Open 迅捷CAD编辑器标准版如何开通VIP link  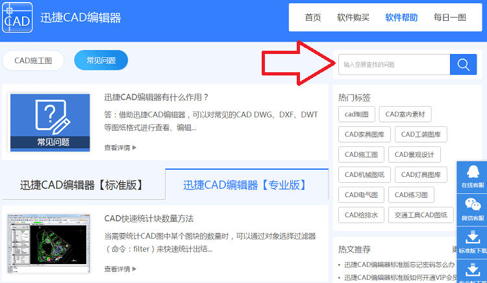[x=400, y=277]
